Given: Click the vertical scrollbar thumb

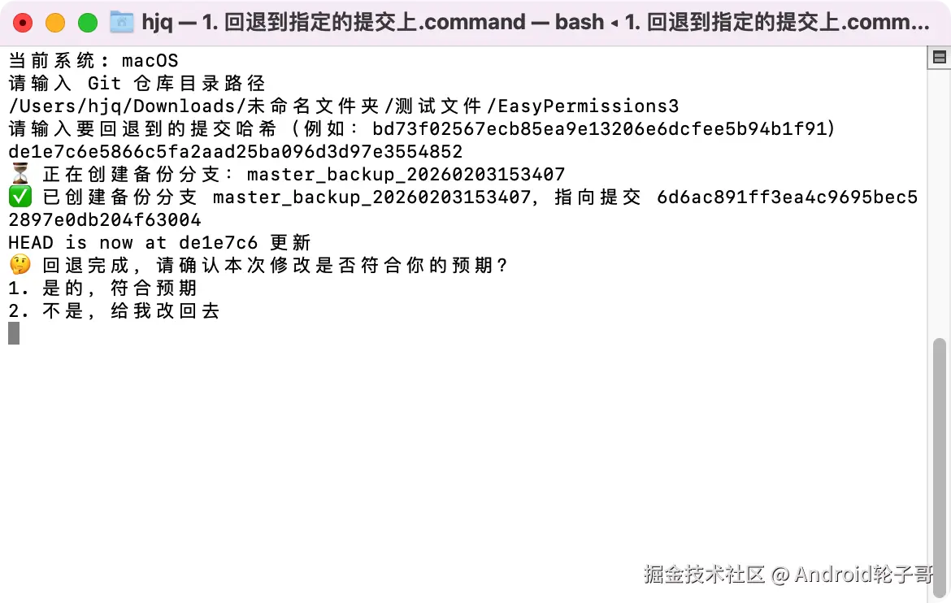Looking at the screenshot, I should [939, 467].
